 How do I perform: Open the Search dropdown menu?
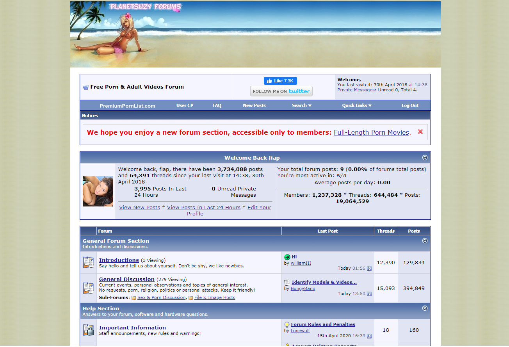(302, 105)
